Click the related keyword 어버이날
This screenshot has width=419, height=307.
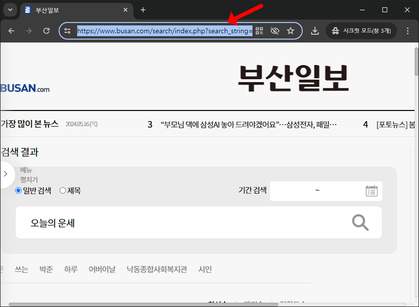pos(102,269)
